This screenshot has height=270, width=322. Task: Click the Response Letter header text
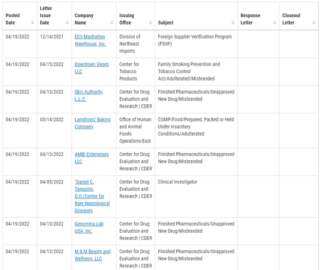click(x=250, y=19)
